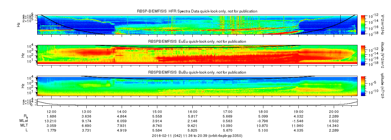Click the date and orbit caption text
This screenshot has height=140, width=391.
(197, 136)
